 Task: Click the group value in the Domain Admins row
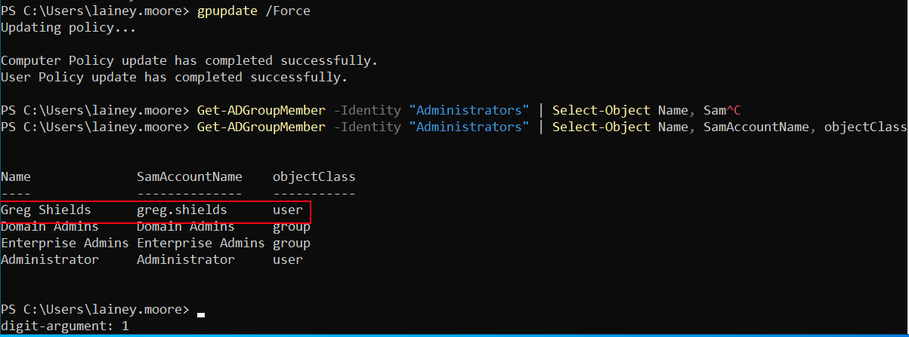pyautogui.click(x=291, y=226)
